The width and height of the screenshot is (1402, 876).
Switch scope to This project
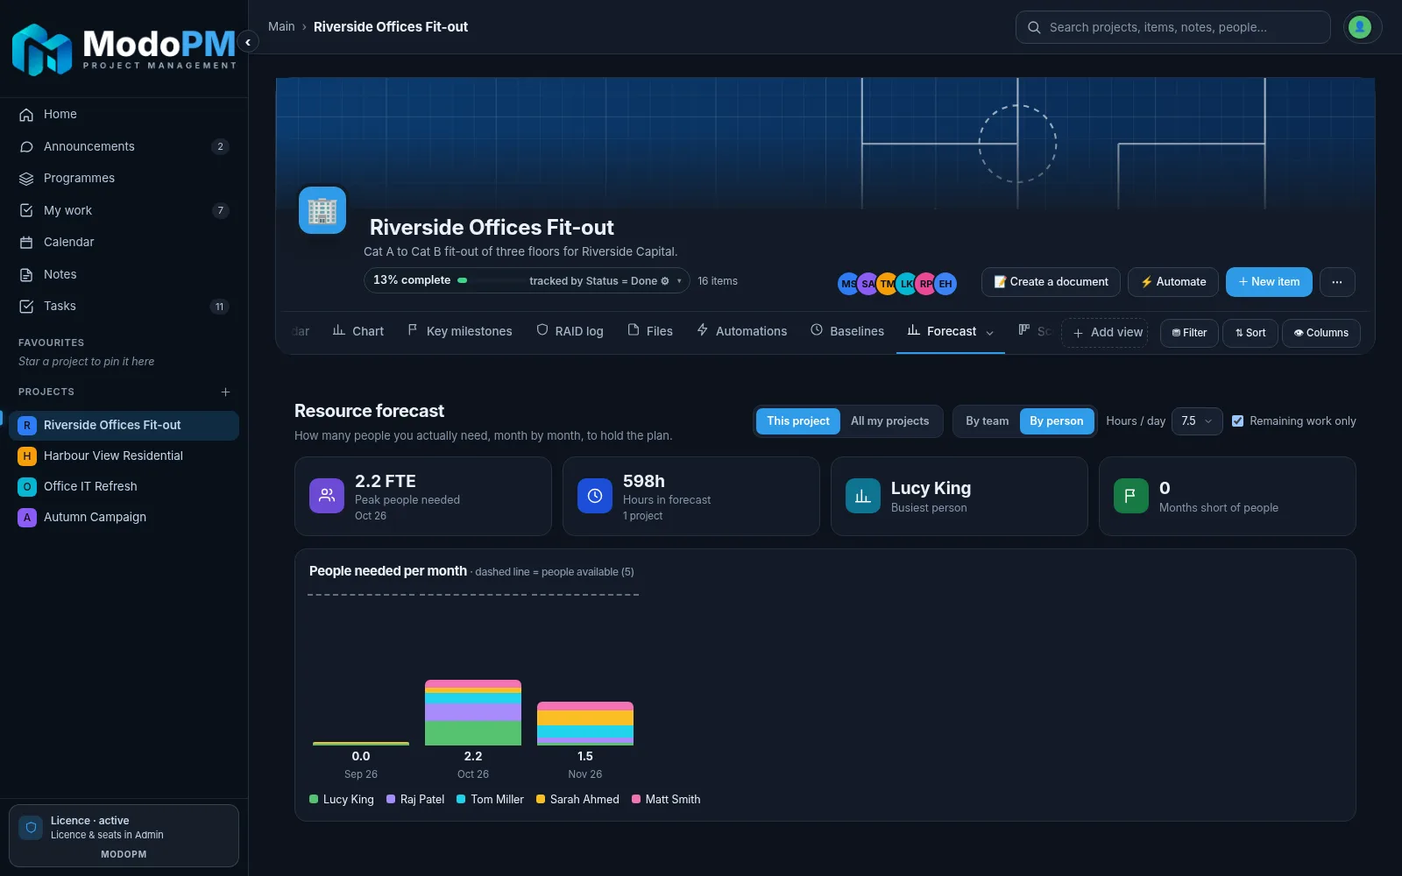coord(797,421)
